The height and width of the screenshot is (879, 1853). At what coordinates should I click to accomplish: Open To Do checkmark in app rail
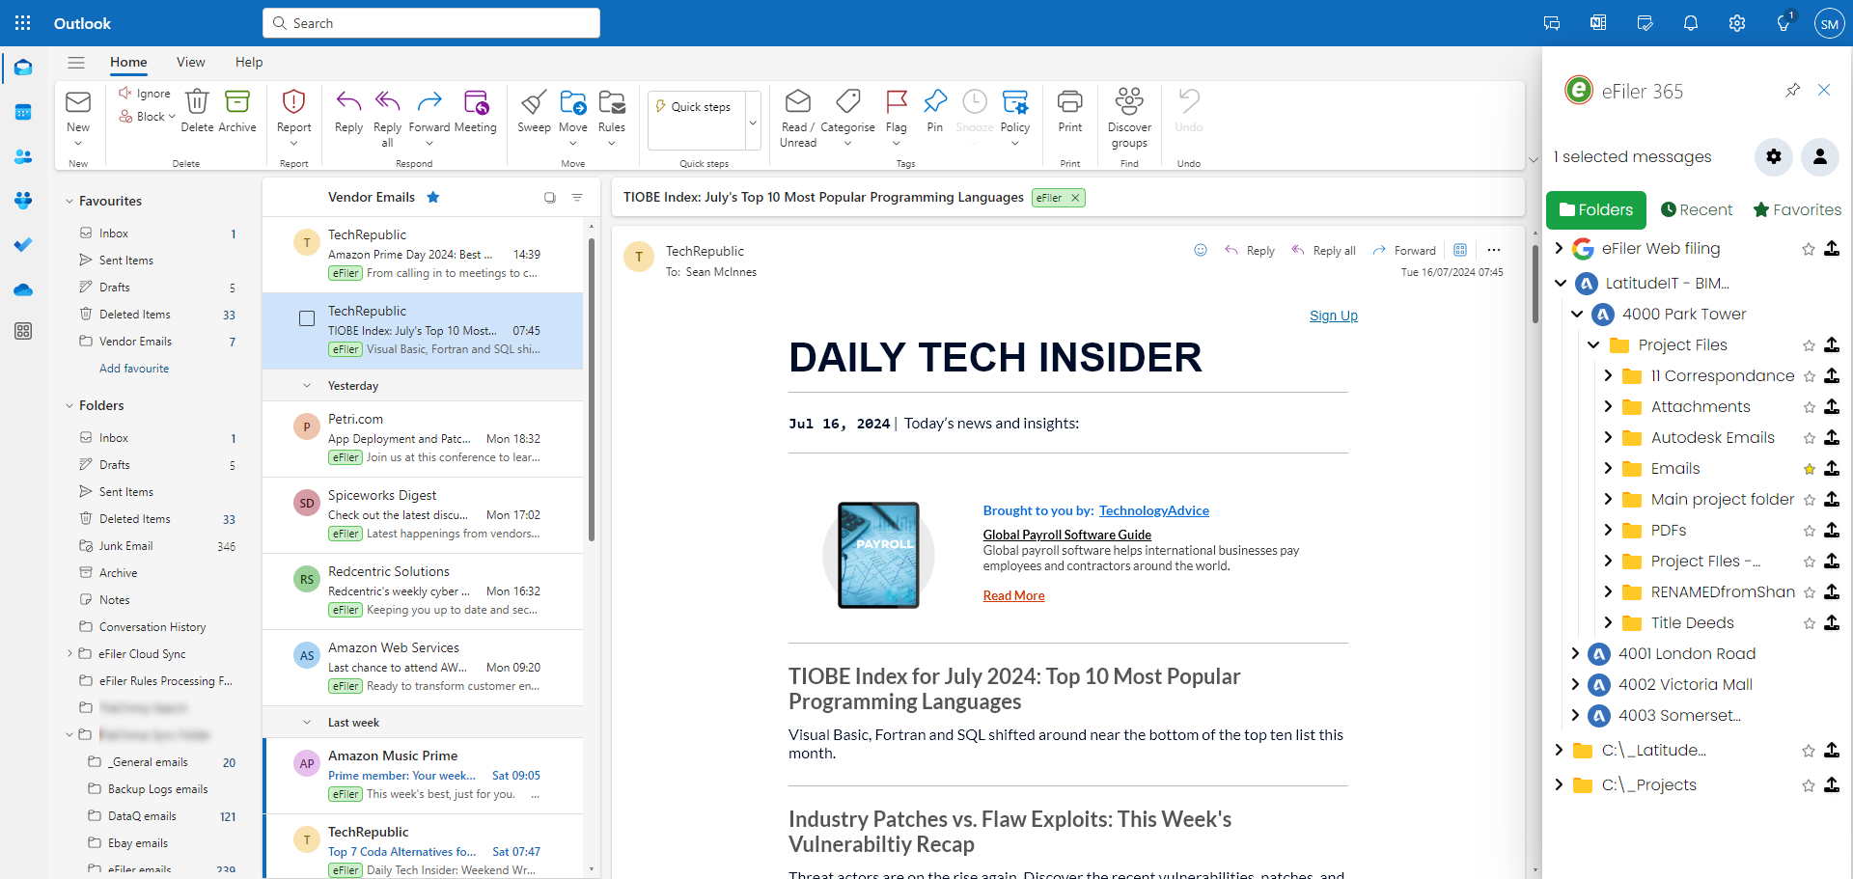pyautogui.click(x=23, y=245)
